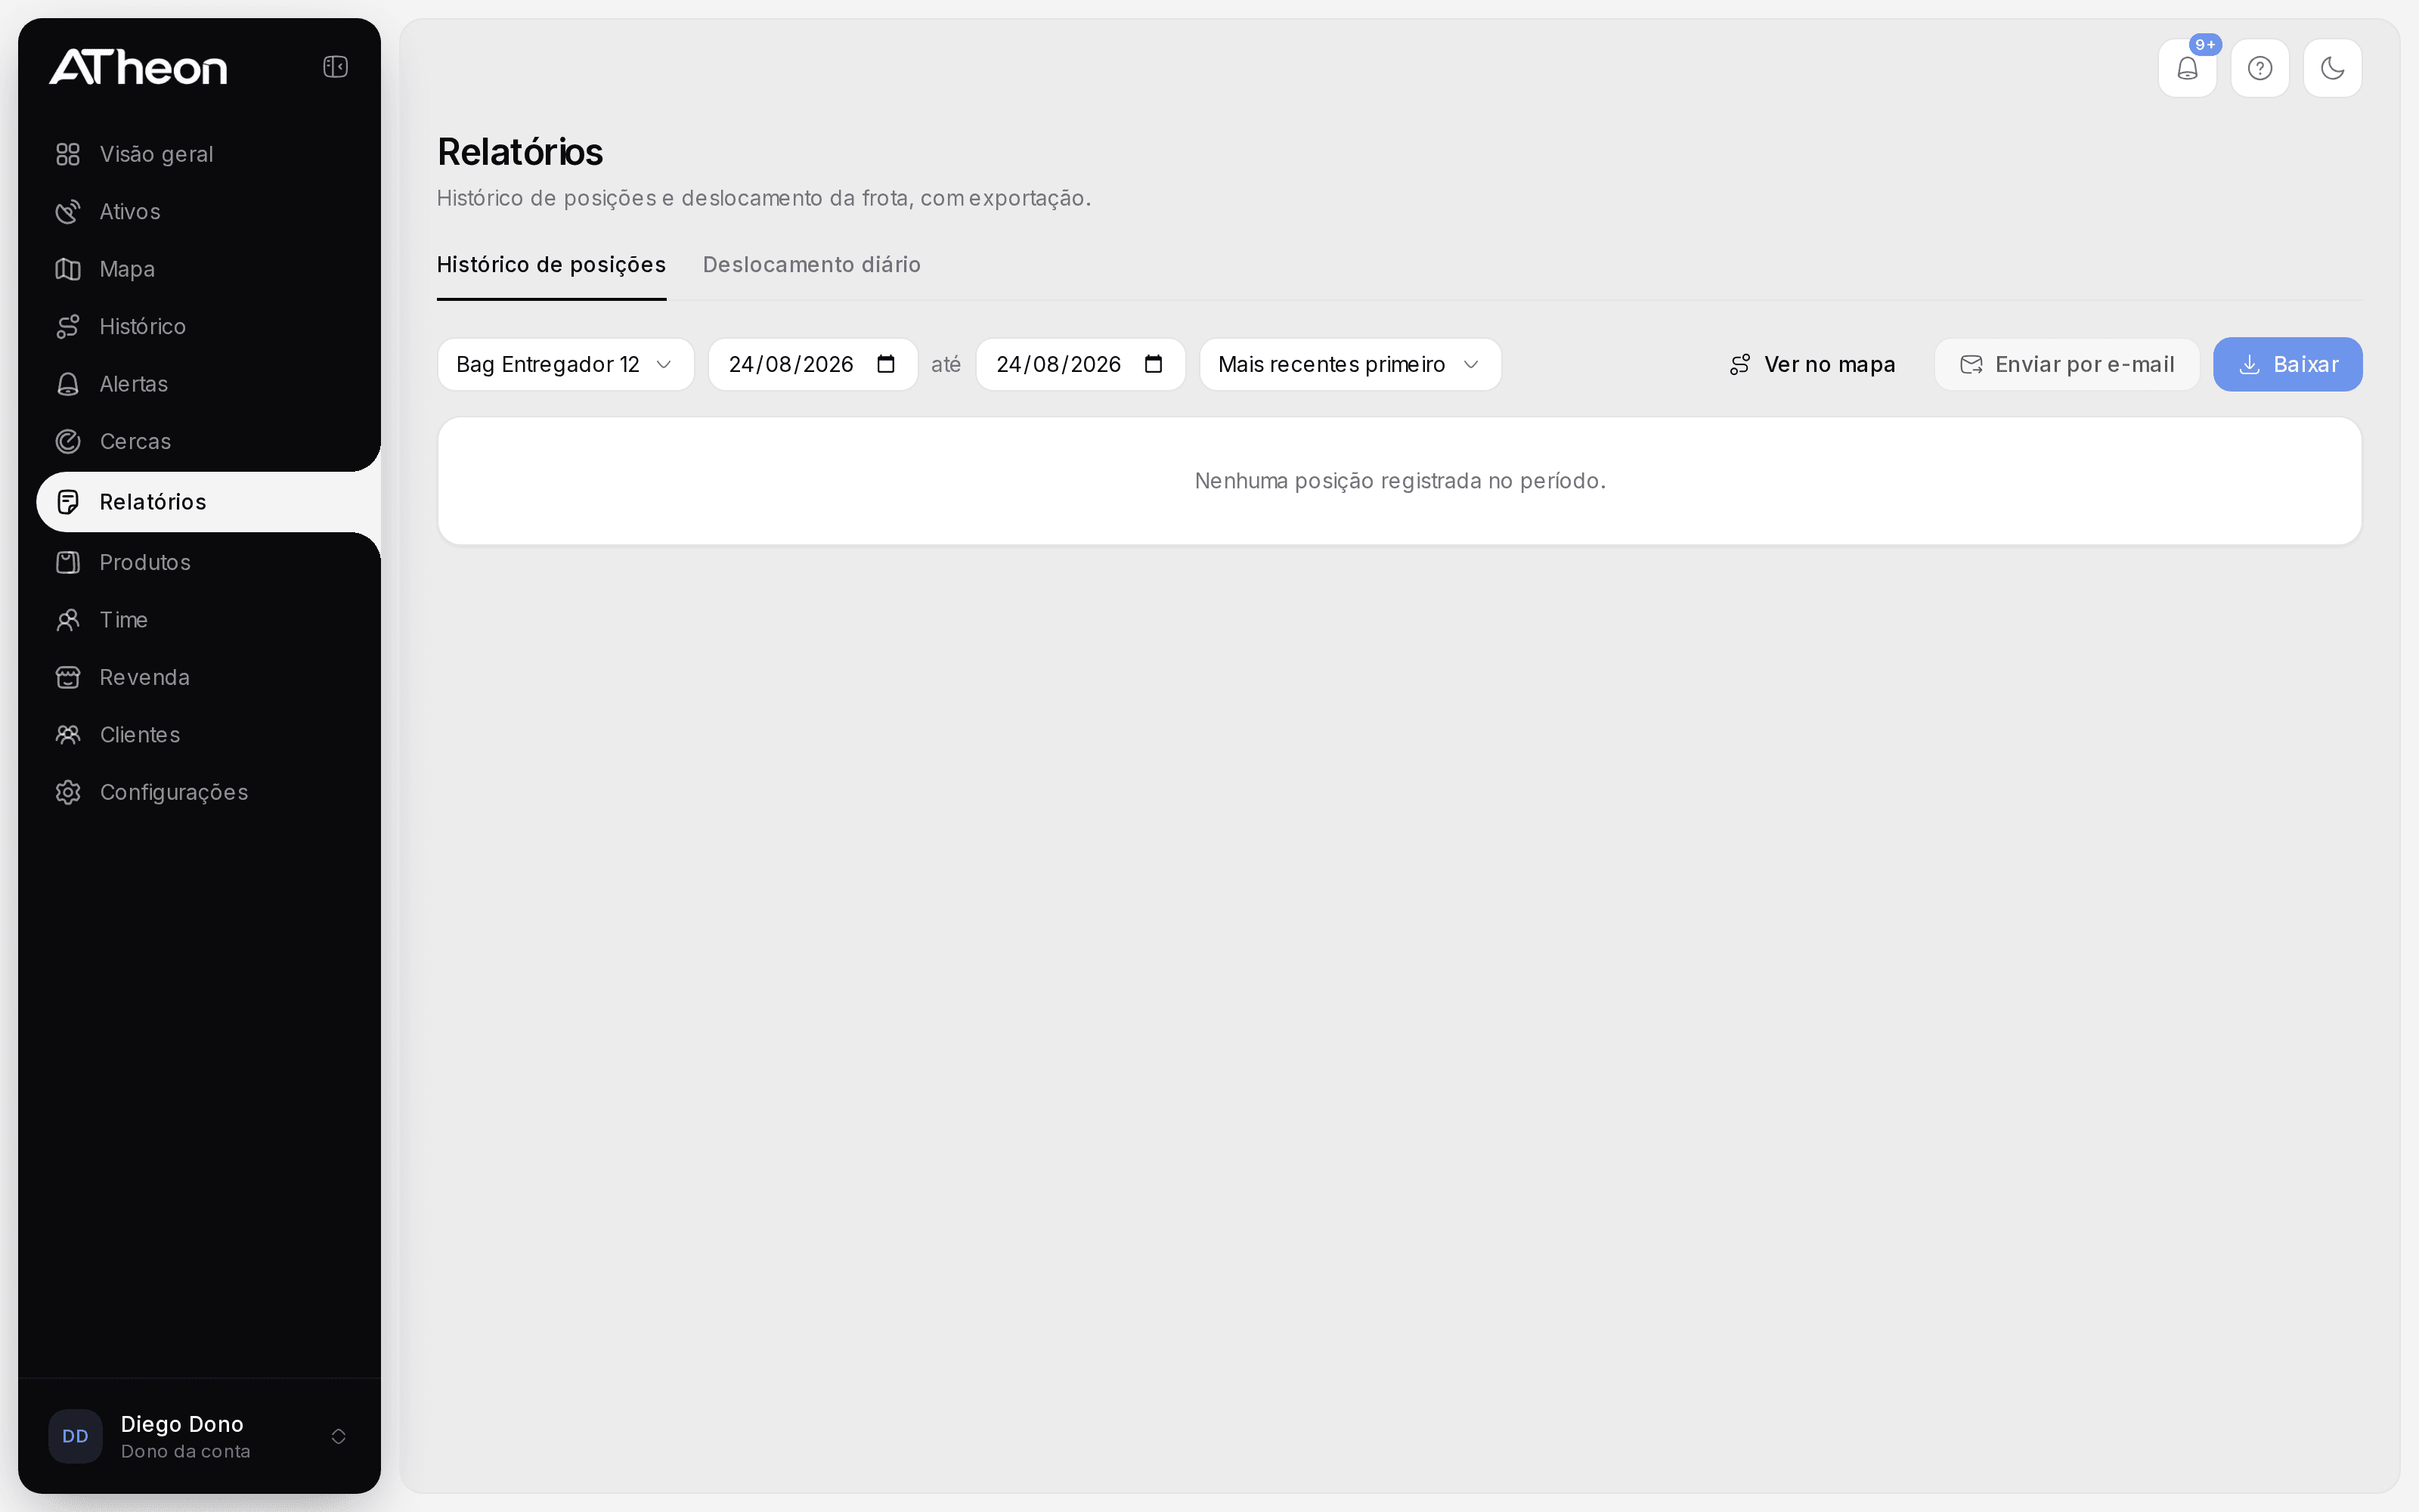Image resolution: width=2419 pixels, height=1512 pixels.
Task: Click the DD user avatar
Action: [x=76, y=1436]
